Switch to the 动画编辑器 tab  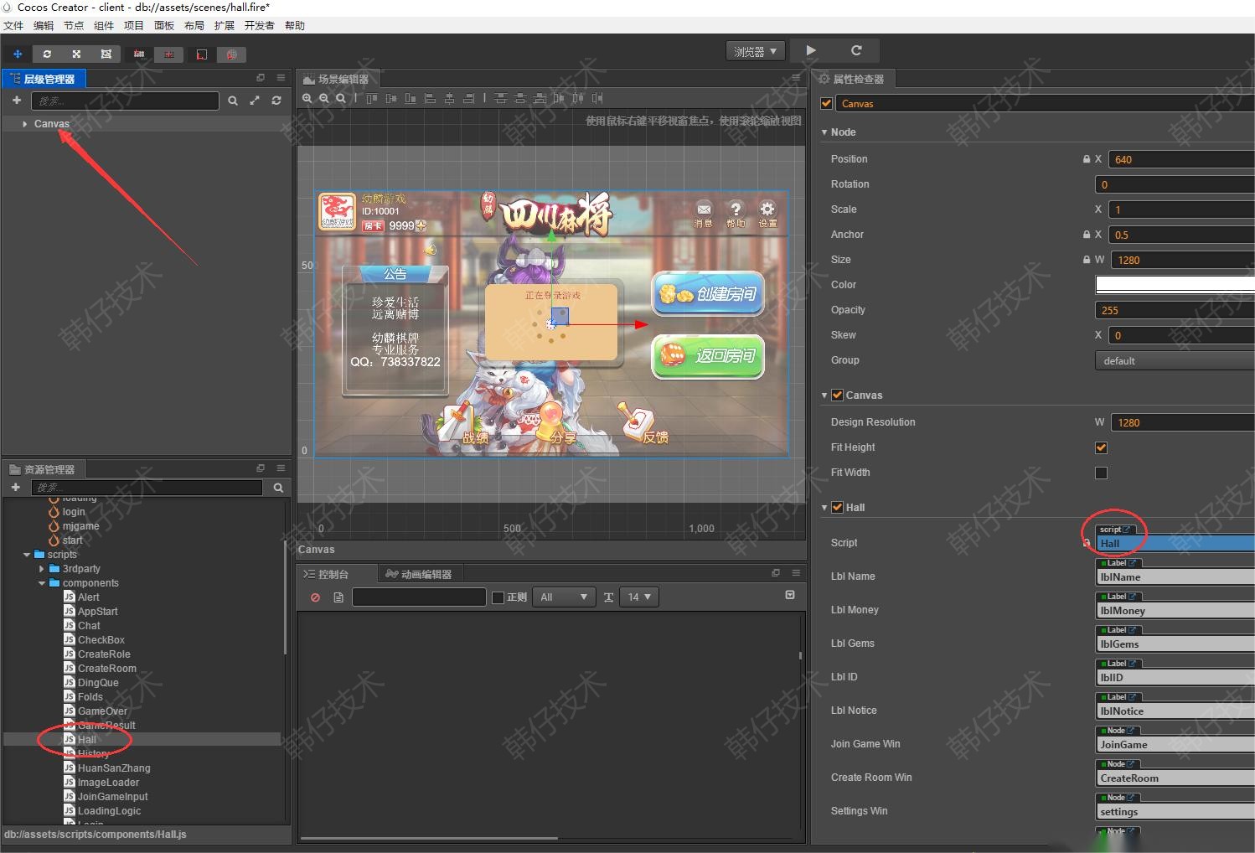419,574
